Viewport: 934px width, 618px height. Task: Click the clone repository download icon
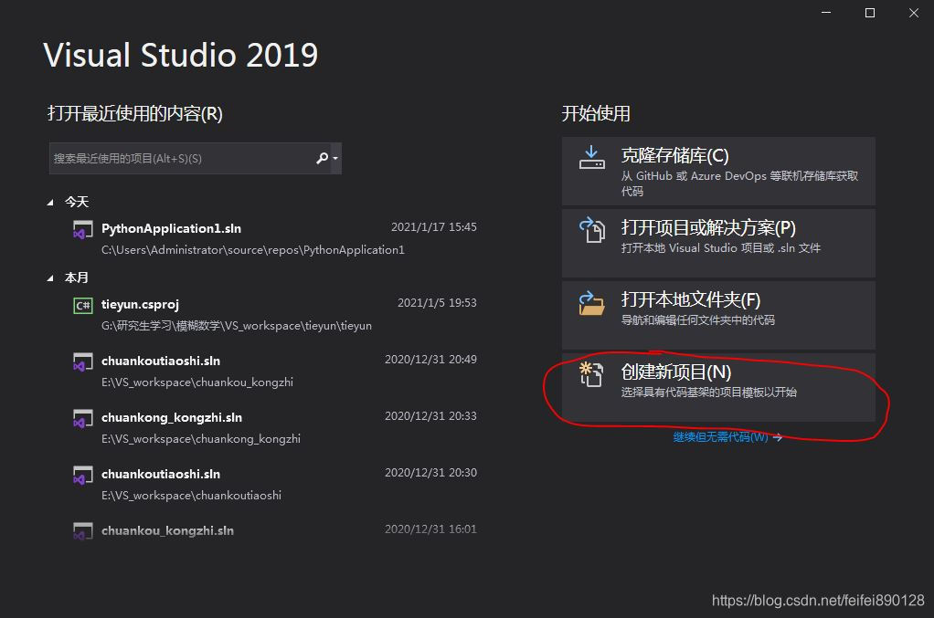[x=591, y=158]
